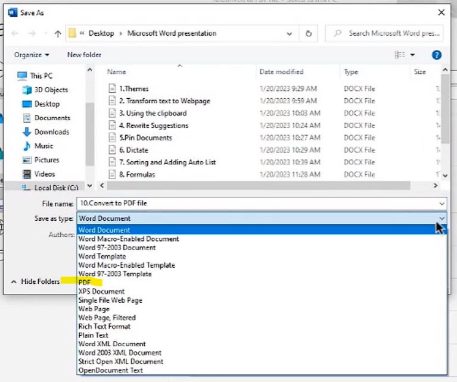
Task: Click the Back navigation arrow
Action: pyautogui.click(x=15, y=33)
